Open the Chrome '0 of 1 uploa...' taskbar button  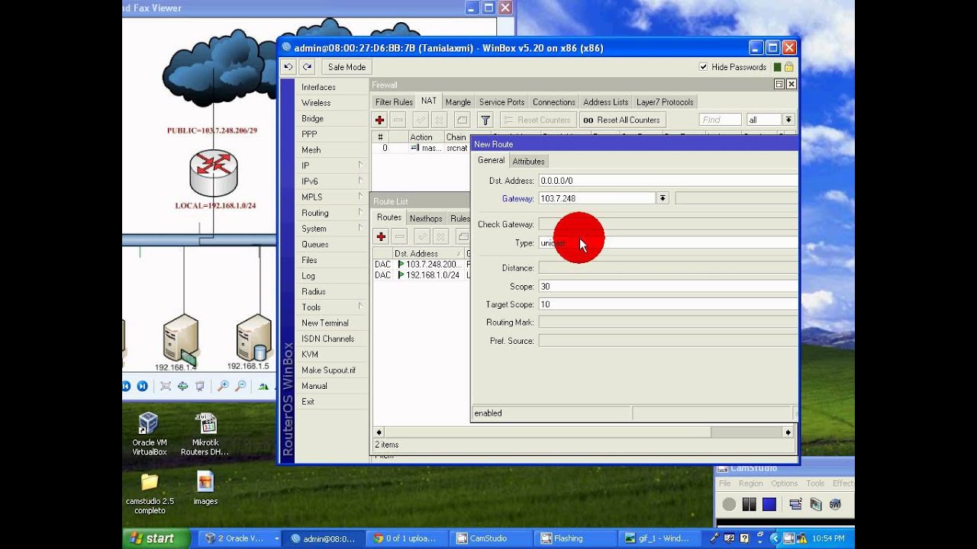(408, 538)
